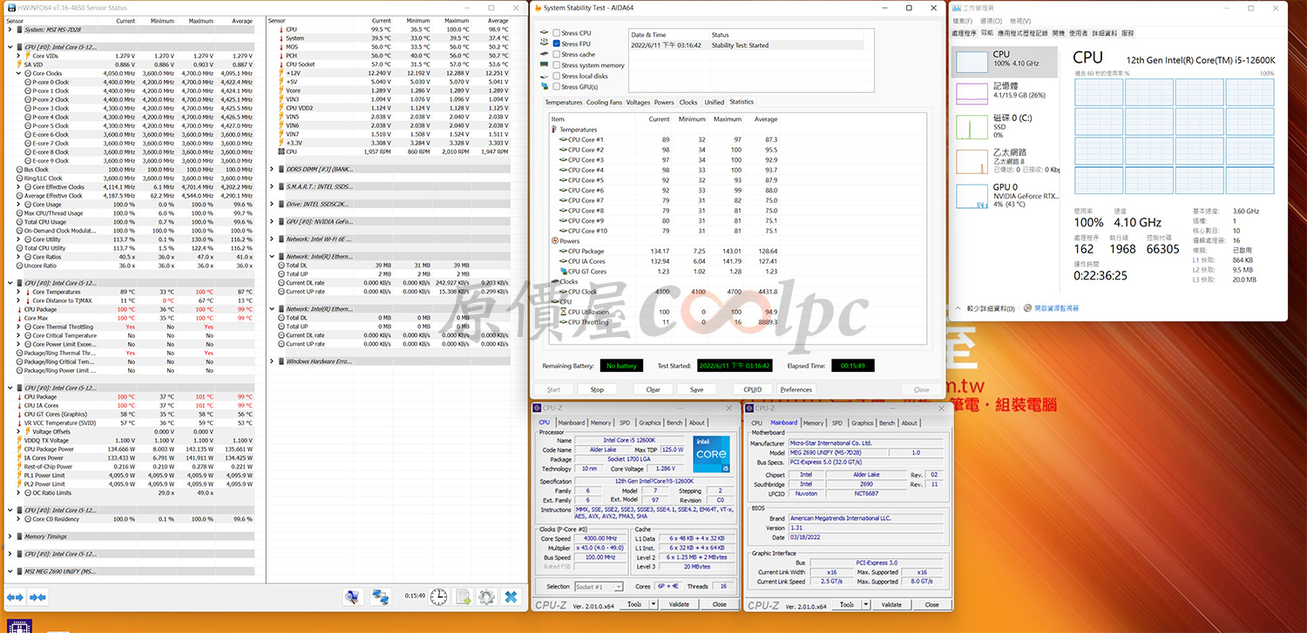The image size is (1307, 633).
Task: Click HWiNFO collapse columns inward-arrows icon
Action: (x=37, y=597)
